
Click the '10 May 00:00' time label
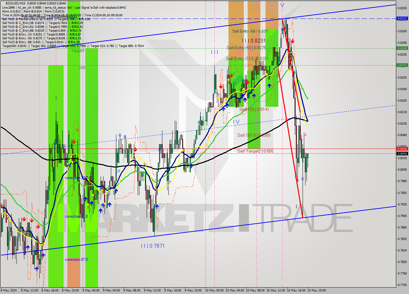tap(214, 290)
